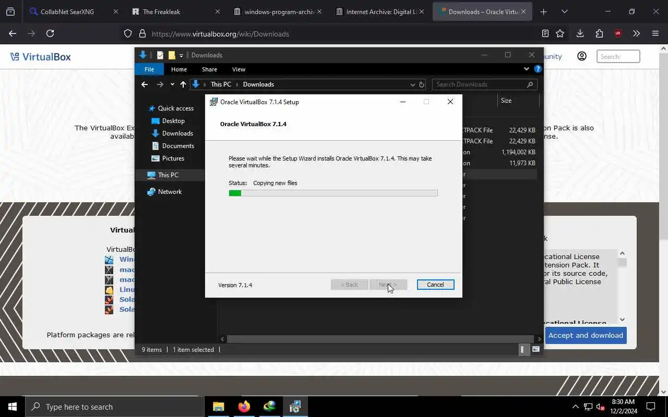The image size is (668, 417).
Task: Open the File tab in Downloads explorer
Action: (149, 69)
